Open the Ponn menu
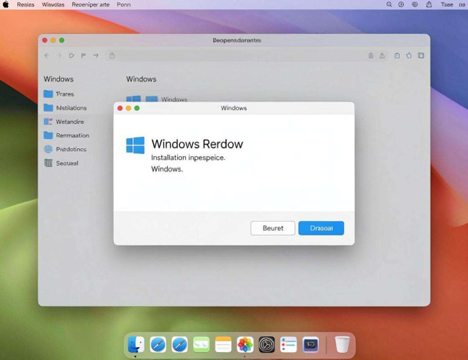Screen dimensions: 468x360 click(x=124, y=4)
